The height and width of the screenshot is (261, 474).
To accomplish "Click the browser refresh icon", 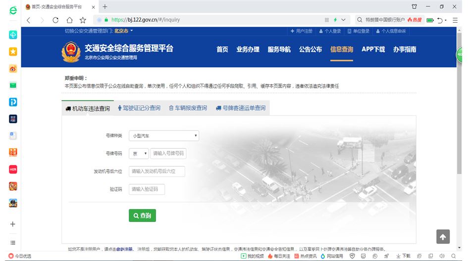I will 55,20.
